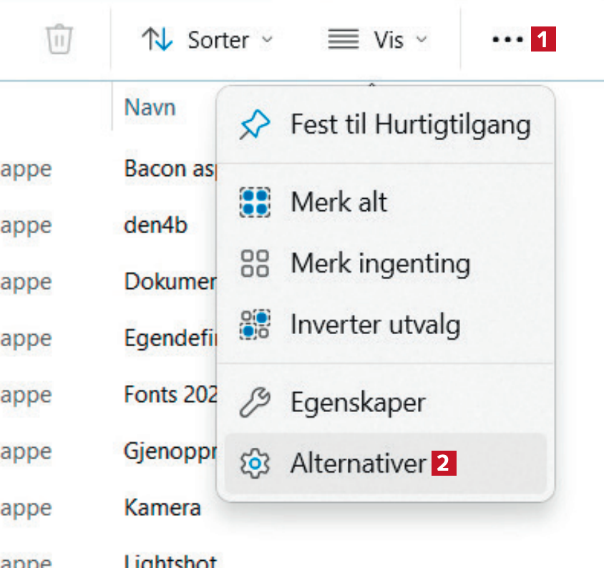Screen dimensions: 604x568
Task: Choose Merk alt in the menu
Action: (x=338, y=202)
